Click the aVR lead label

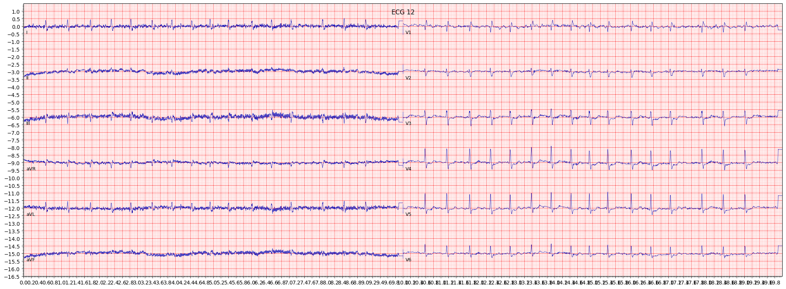[31, 169]
